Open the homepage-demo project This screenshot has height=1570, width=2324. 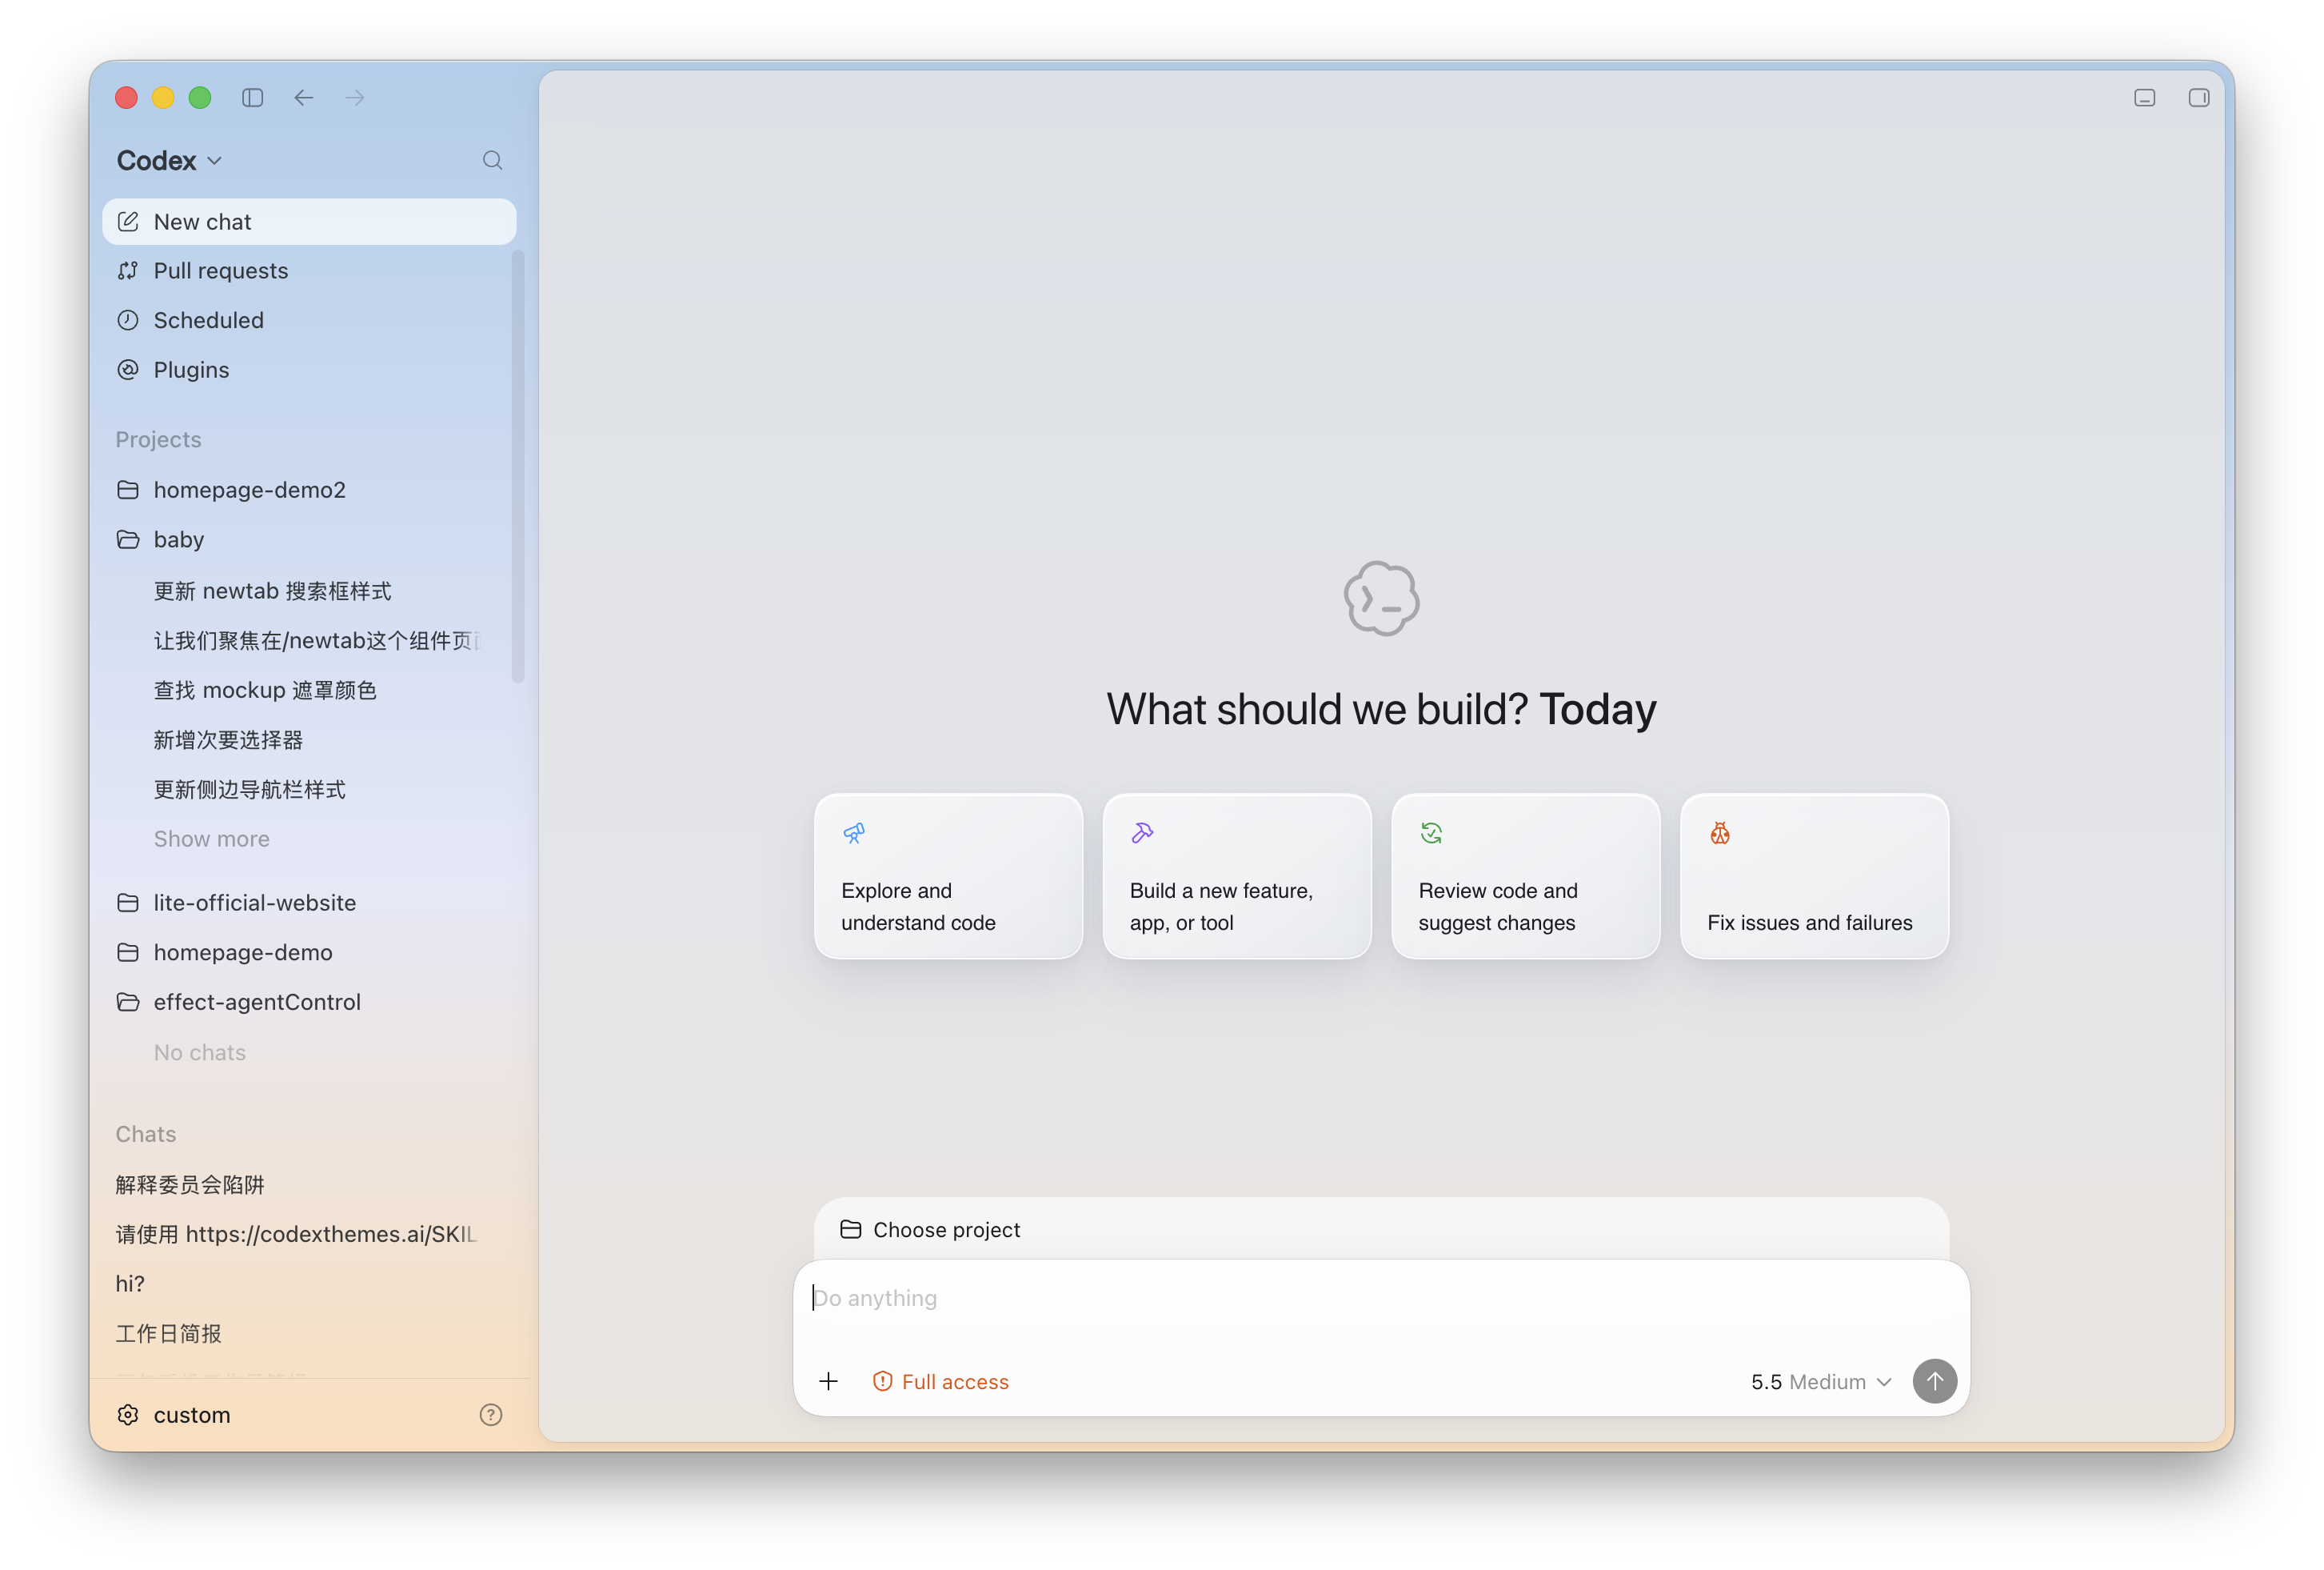tap(309, 952)
